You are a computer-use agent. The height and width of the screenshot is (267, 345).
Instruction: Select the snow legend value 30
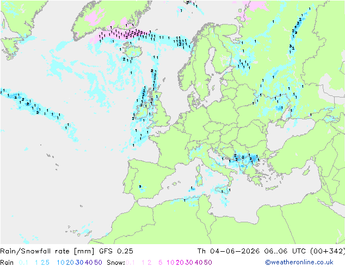pyautogui.click(x=189, y=263)
